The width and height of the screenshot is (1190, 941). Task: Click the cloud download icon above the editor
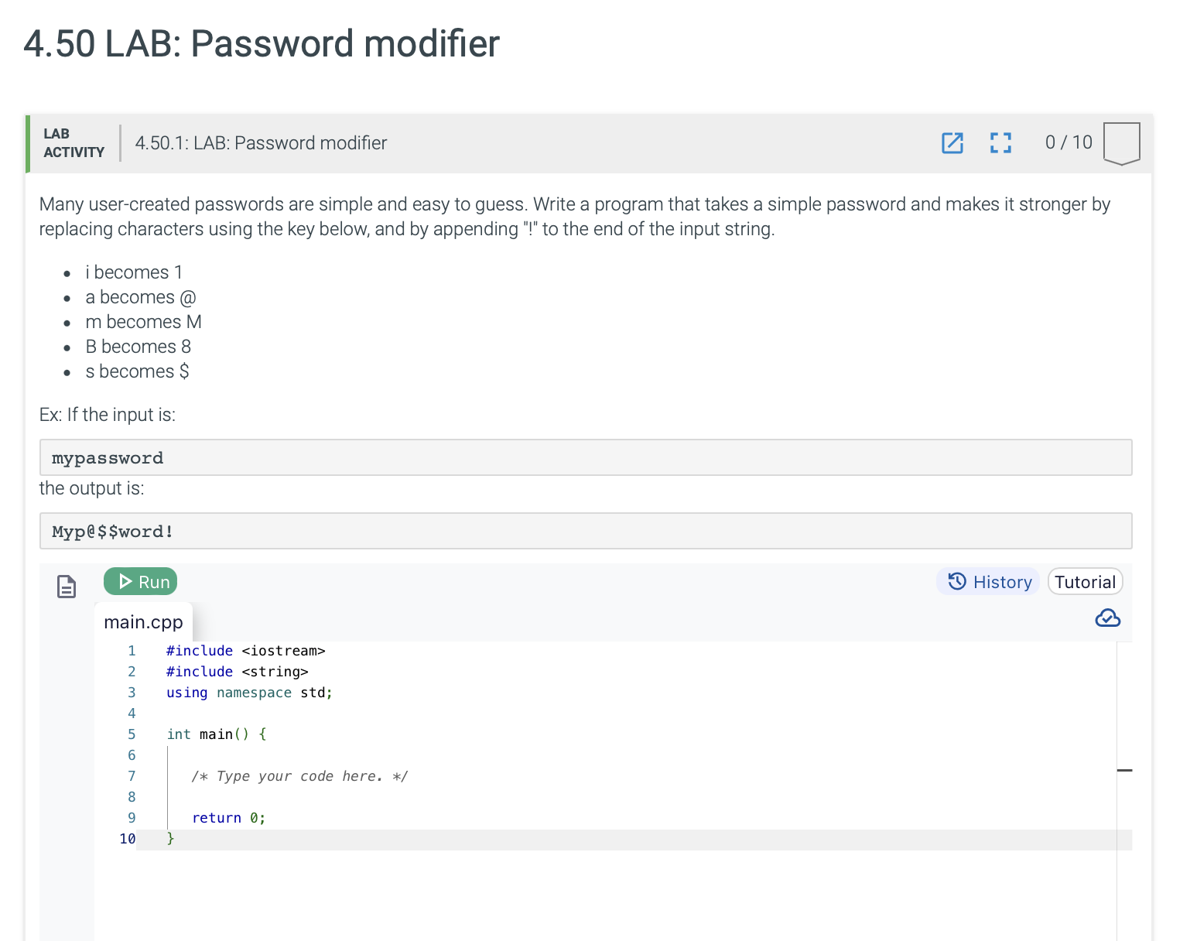pos(1108,618)
